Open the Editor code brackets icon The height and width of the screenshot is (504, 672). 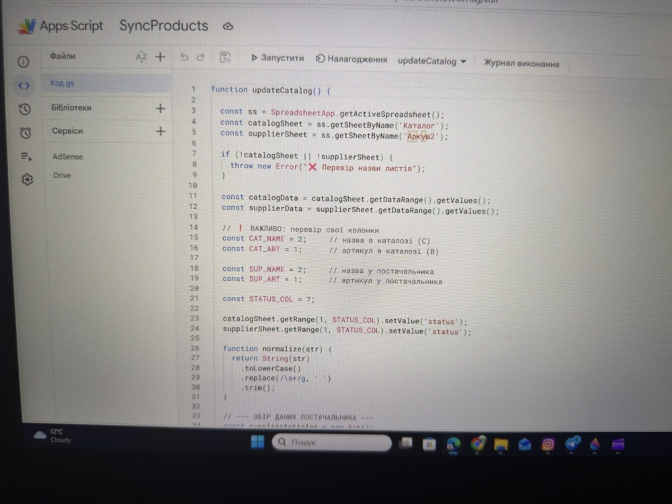(24, 86)
